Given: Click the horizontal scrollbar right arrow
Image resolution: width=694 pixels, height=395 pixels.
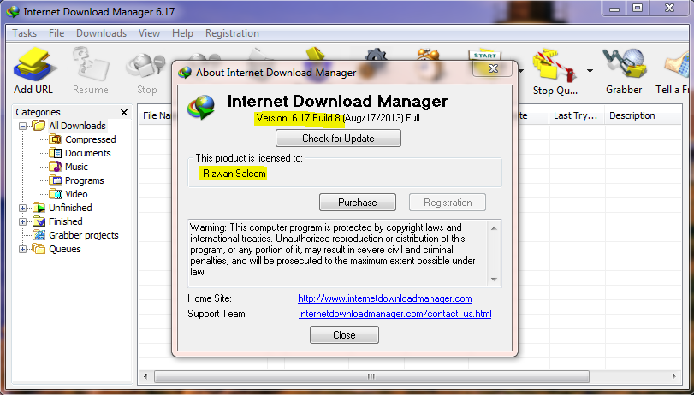Looking at the screenshot, I should coord(673,376).
